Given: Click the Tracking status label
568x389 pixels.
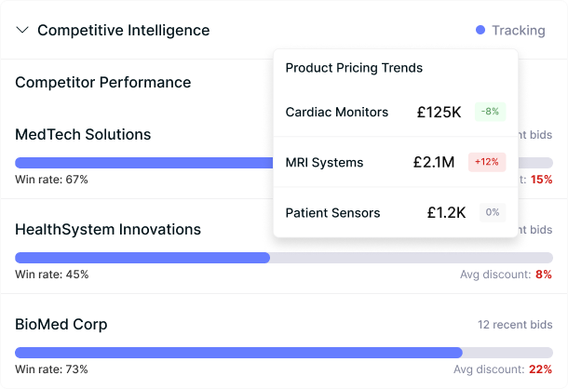Looking at the screenshot, I should [x=518, y=31].
